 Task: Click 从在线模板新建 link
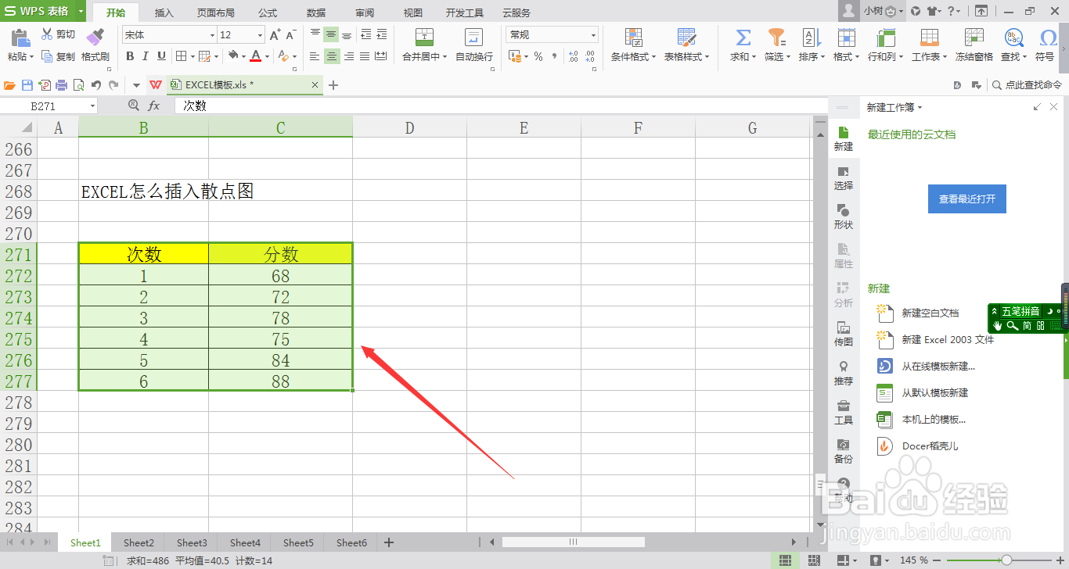tap(938, 366)
